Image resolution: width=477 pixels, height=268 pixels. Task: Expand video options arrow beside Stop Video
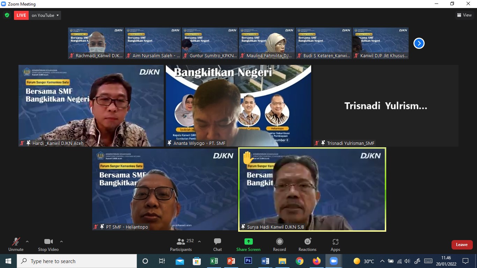click(x=61, y=241)
